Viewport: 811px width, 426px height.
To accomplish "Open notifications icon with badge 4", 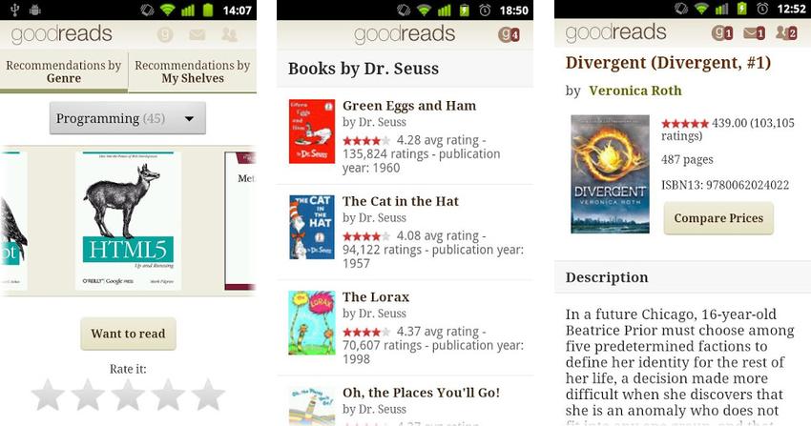I will 509,34.
